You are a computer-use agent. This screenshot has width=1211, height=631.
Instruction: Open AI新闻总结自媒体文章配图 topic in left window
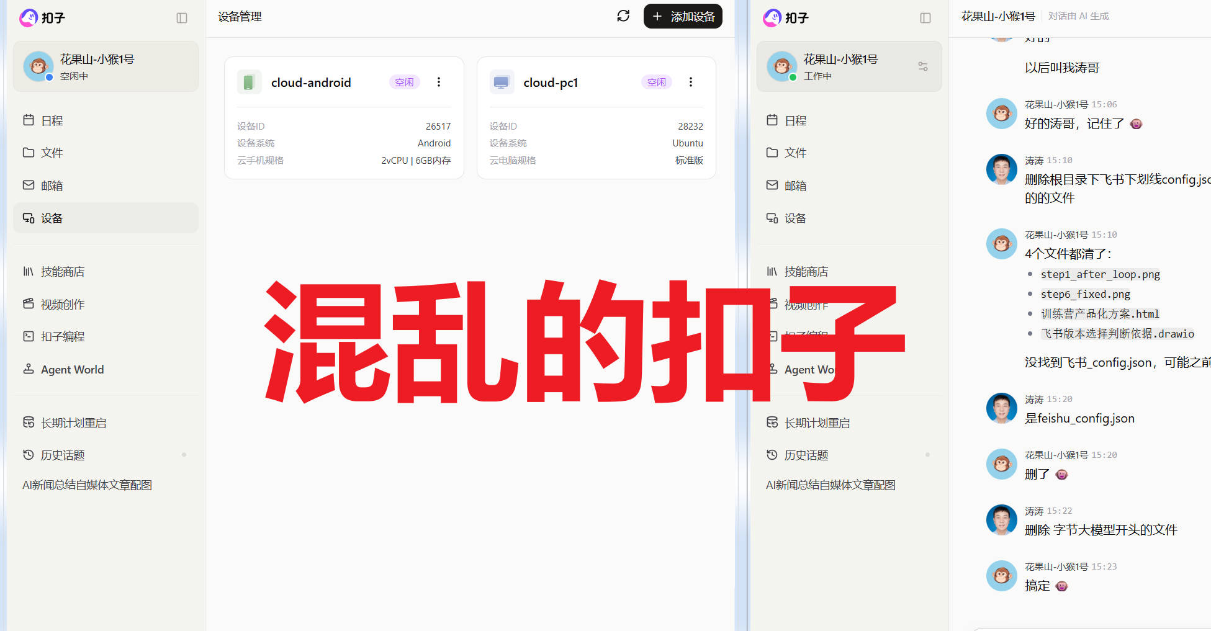(88, 485)
